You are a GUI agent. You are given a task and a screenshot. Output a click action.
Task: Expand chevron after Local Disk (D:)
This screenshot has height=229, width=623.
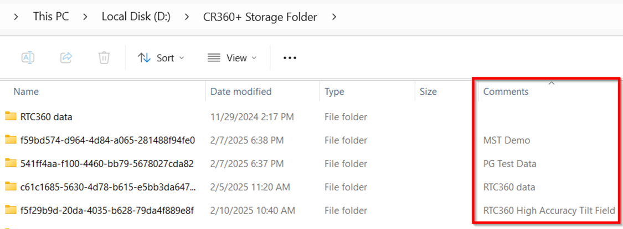coord(187,17)
